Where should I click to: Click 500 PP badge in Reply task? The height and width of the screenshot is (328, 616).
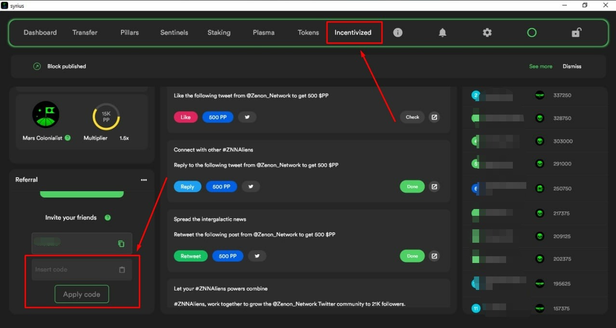point(221,187)
